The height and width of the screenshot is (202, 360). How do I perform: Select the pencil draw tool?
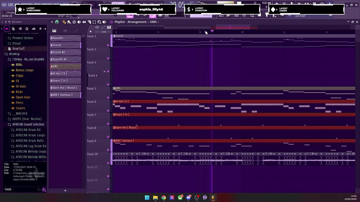(x=64, y=22)
